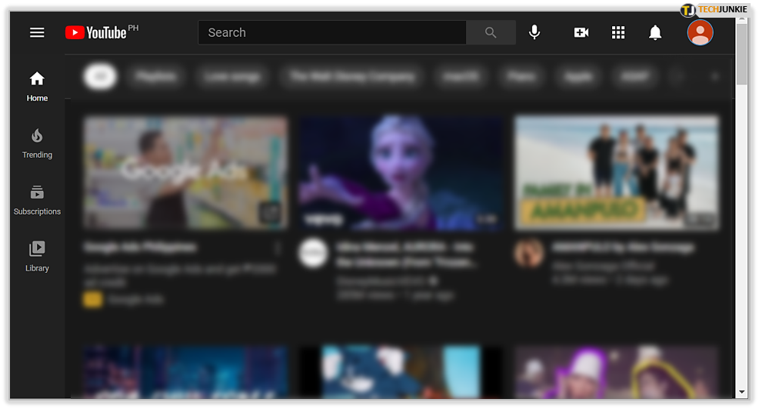This screenshot has width=759, height=409.
Task: Open channel avatar beside Frozen video title
Action: click(313, 253)
